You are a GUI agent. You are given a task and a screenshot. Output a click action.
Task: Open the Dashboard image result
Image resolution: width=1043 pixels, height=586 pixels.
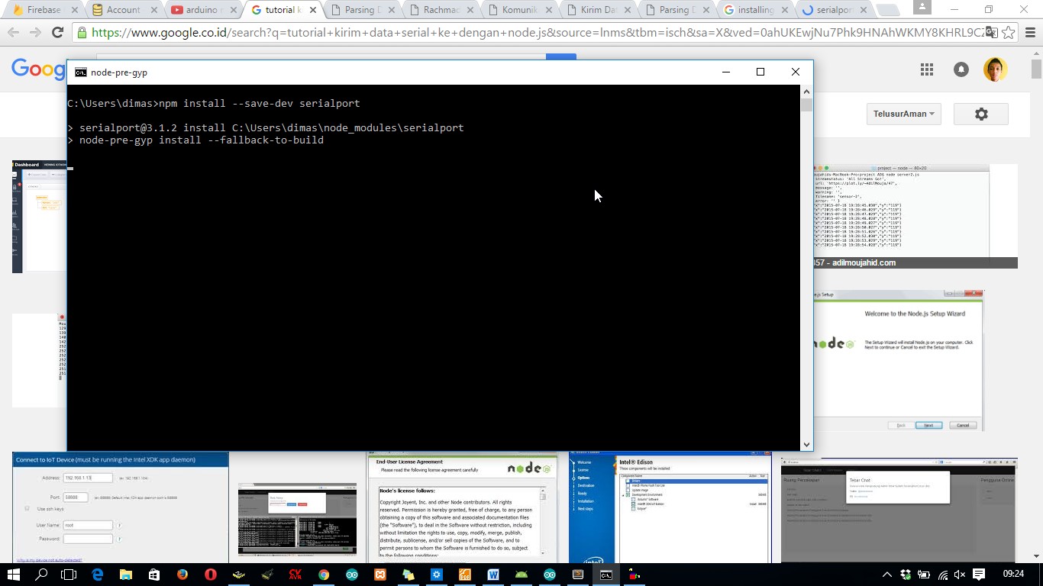pos(40,217)
